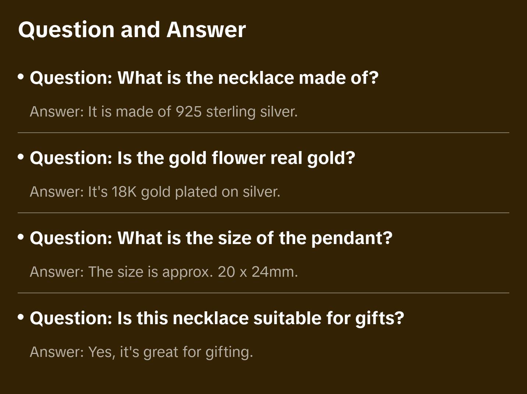The height and width of the screenshot is (394, 527).
Task: Click the 'Question and Answer' heading
Action: pos(132,29)
